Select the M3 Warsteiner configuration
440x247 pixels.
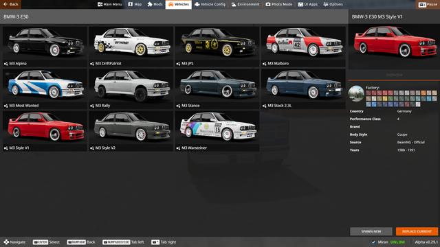click(x=217, y=131)
